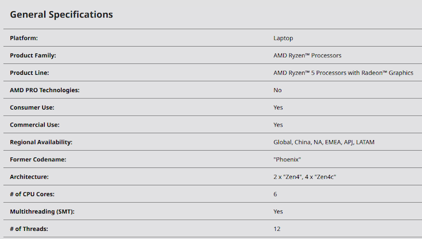
Task: Select Ryzen 5 Processors with Radeon Graphics text
Action: (343, 73)
